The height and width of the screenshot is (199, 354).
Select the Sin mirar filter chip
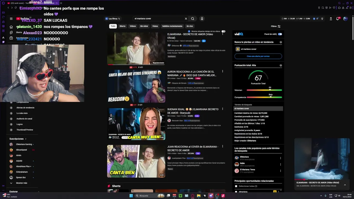(144, 26)
